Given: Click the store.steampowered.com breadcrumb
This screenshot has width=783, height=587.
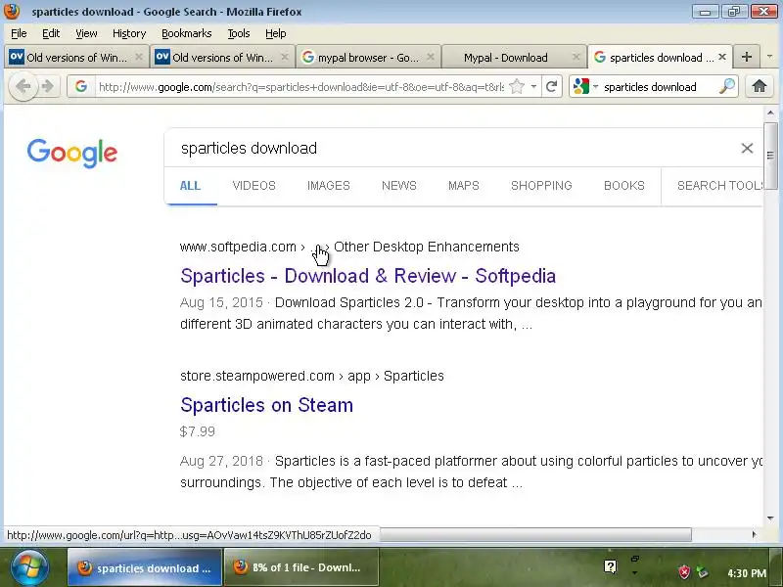Looking at the screenshot, I should click(x=257, y=376).
